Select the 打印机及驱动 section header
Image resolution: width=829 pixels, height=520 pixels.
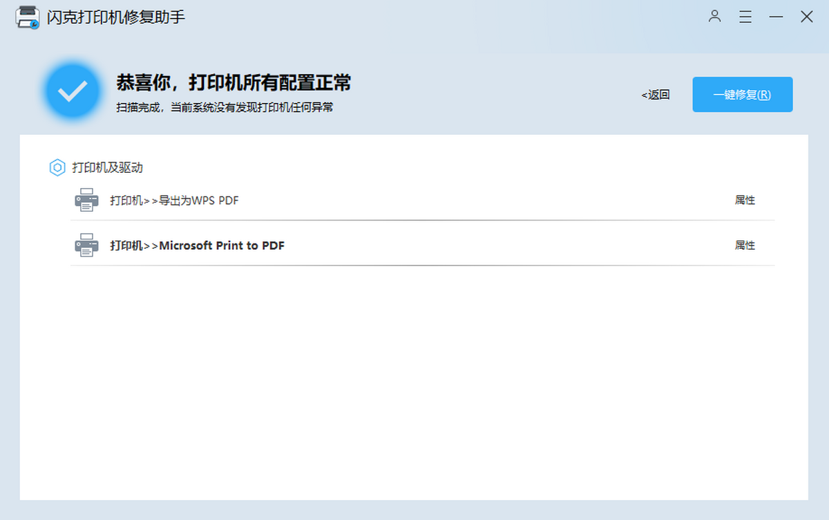(107, 167)
